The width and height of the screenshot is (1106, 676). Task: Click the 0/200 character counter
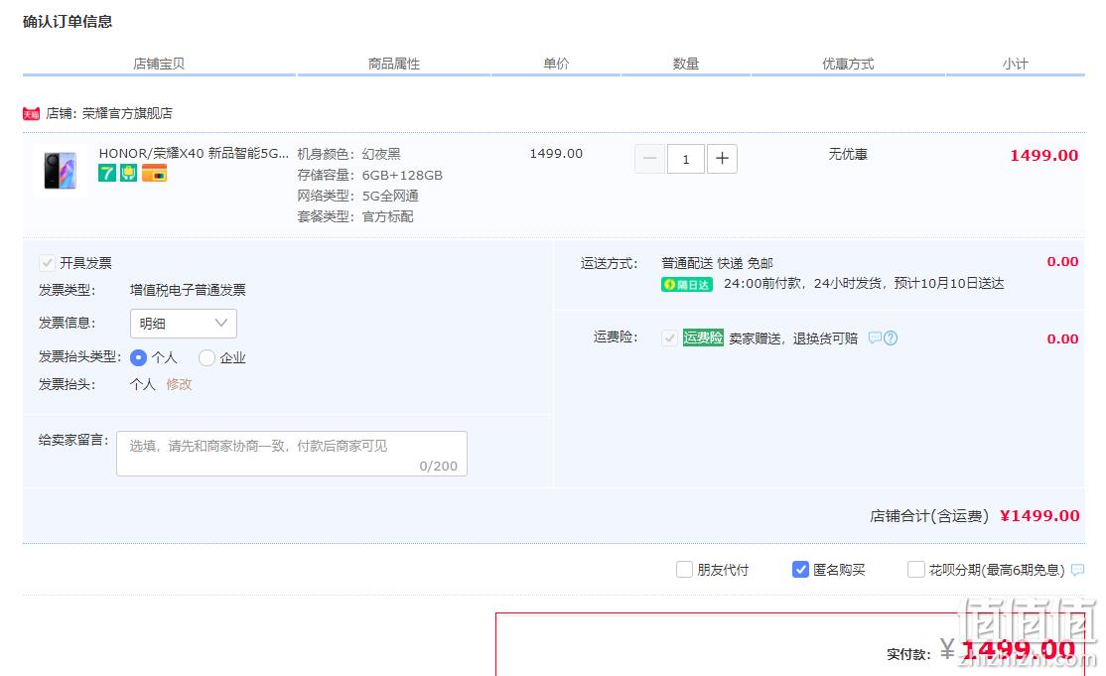click(x=438, y=466)
